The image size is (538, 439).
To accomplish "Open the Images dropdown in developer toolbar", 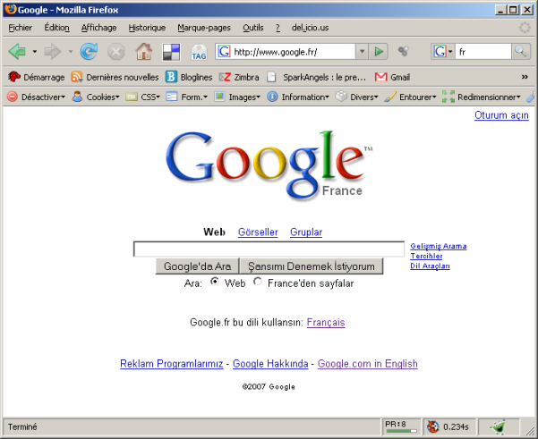I will 237,97.
